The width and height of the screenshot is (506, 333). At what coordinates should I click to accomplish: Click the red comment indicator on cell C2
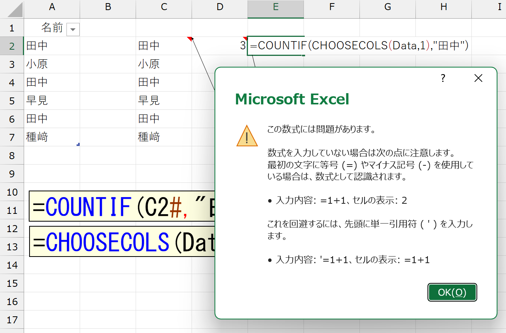(x=190, y=39)
